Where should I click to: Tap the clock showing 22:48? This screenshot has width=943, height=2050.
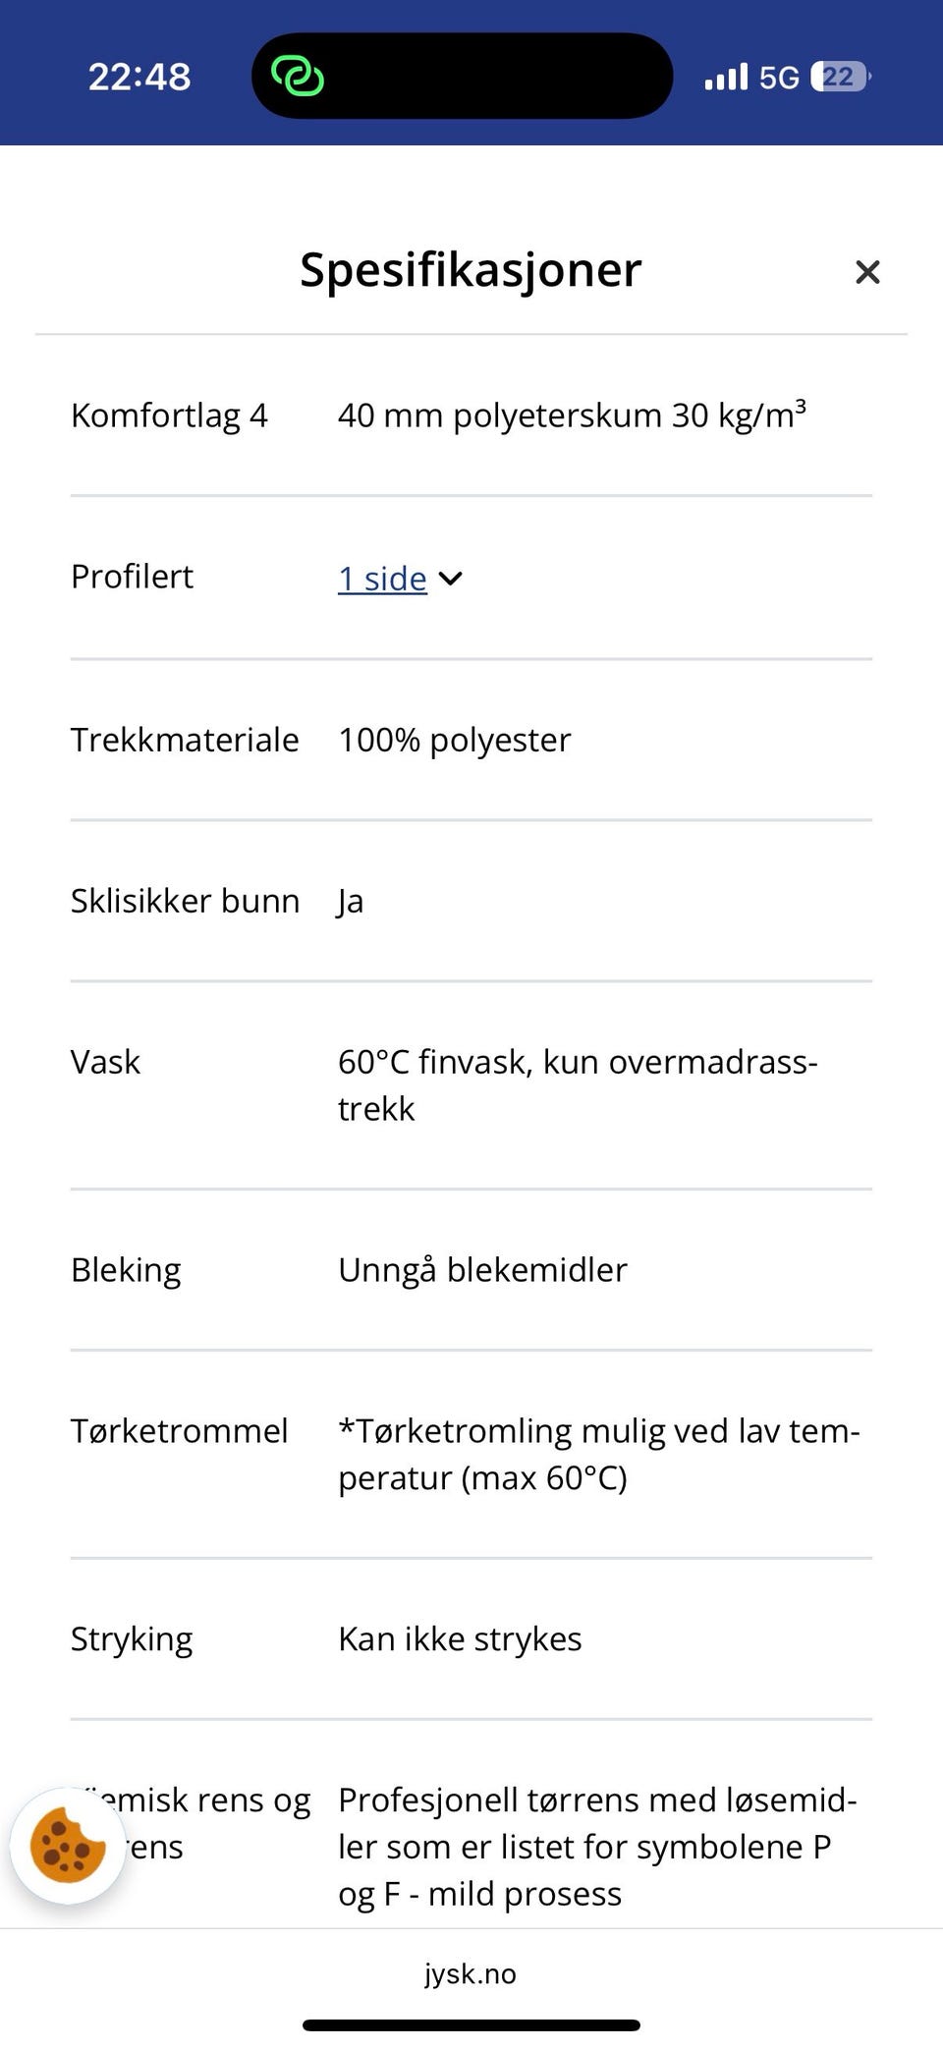pyautogui.click(x=139, y=76)
